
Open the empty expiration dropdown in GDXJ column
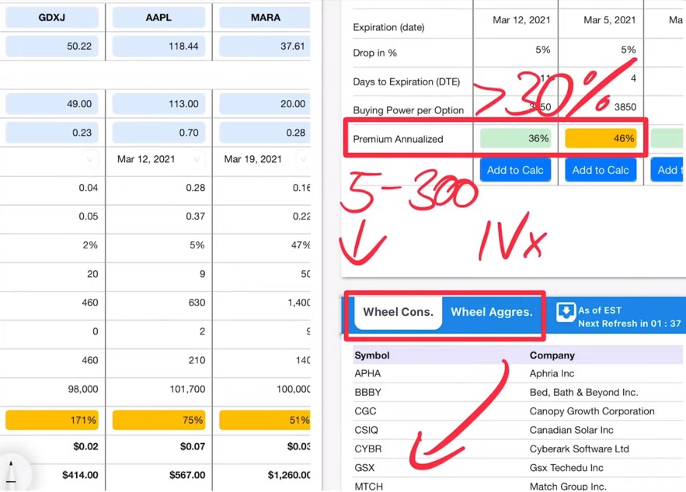89,160
